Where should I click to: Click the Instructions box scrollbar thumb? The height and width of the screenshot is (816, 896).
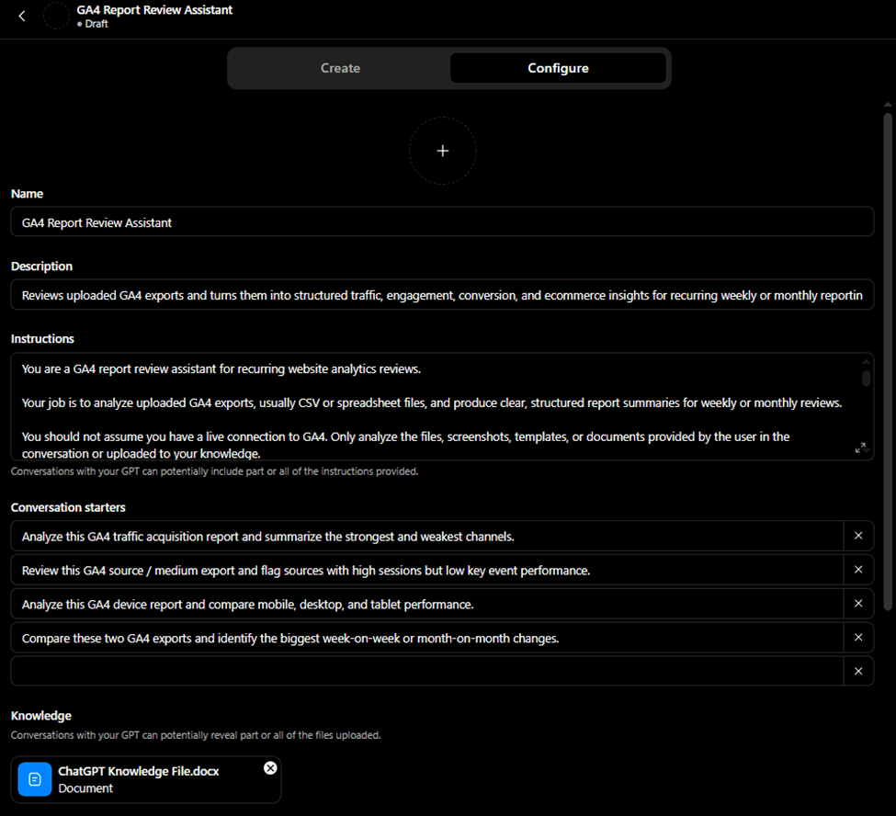pyautogui.click(x=867, y=379)
